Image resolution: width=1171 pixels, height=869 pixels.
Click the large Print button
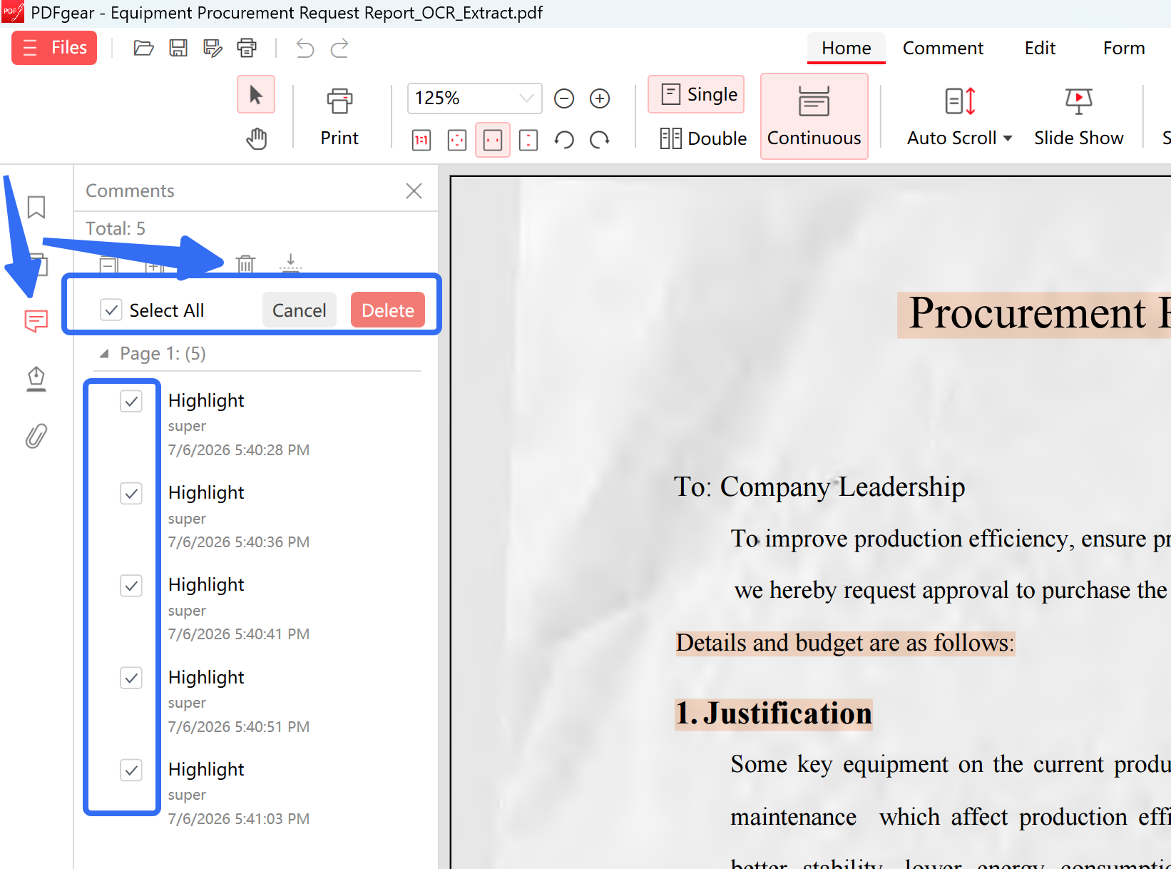(x=339, y=116)
